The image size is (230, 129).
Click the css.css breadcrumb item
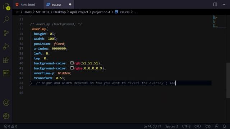(x=125, y=12)
